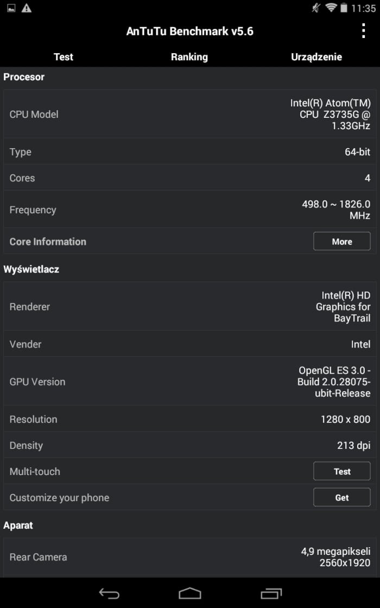Tap the GPU Version row
380x608 pixels.
pyautogui.click(x=190, y=382)
